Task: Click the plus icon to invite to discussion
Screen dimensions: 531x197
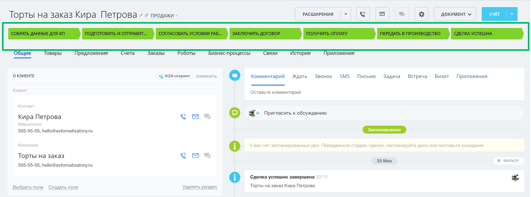Action: pos(258,113)
